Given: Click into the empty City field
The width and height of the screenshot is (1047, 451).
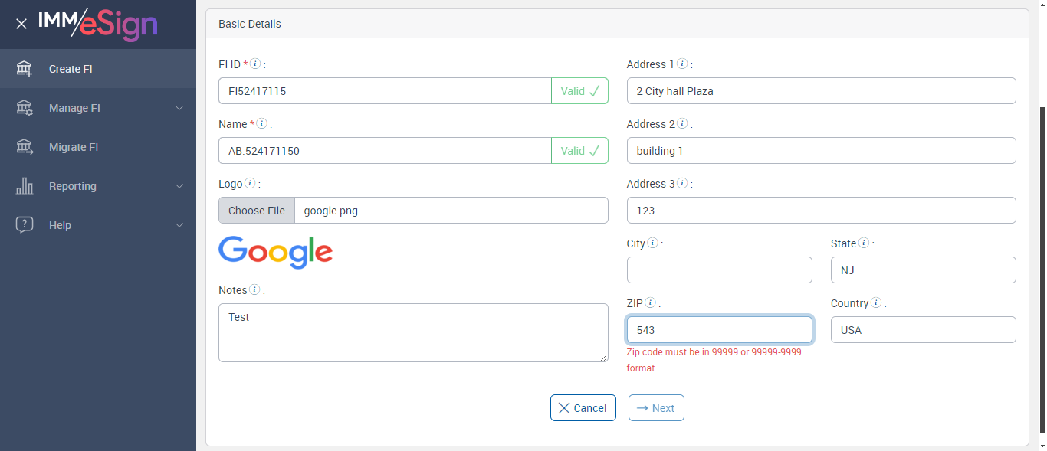Looking at the screenshot, I should coord(719,270).
